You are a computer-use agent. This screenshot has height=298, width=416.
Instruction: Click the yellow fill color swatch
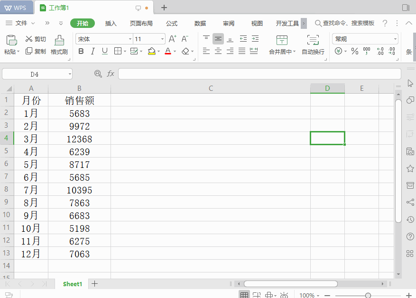(x=151, y=51)
